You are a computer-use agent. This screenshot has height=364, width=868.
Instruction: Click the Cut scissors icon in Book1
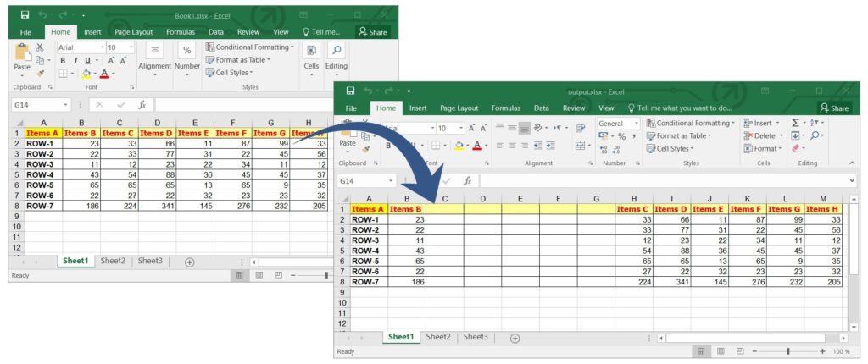pos(39,48)
